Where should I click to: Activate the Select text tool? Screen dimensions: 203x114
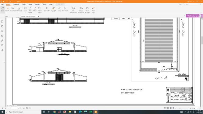(7, 9)
